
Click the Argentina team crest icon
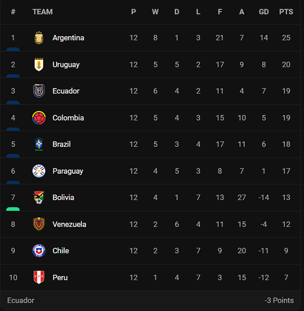(39, 38)
